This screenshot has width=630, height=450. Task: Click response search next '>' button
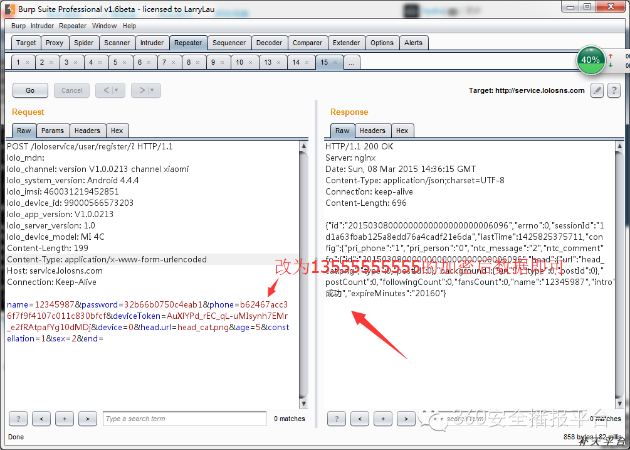coord(406,419)
